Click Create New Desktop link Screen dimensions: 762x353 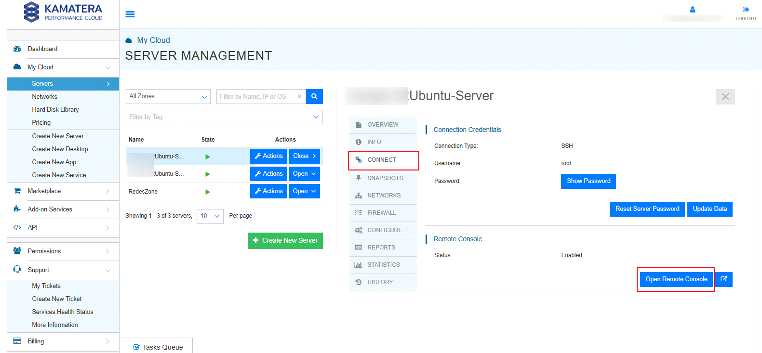tap(60, 149)
